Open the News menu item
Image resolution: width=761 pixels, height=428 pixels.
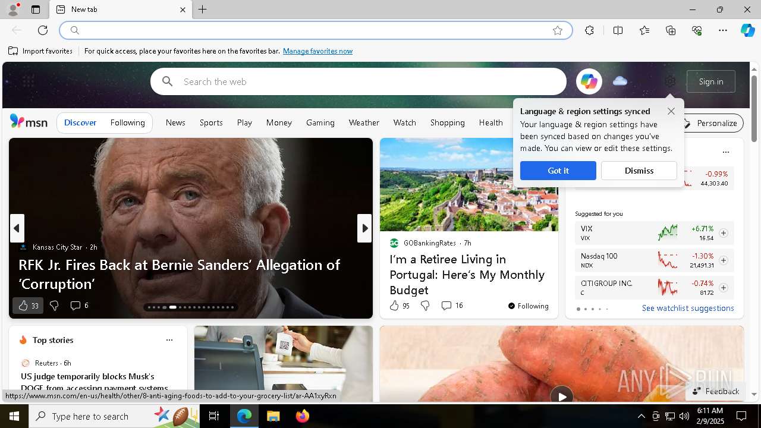pos(175,122)
